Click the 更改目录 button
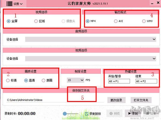Screen dimensions: 161x120 pos(116,100)
